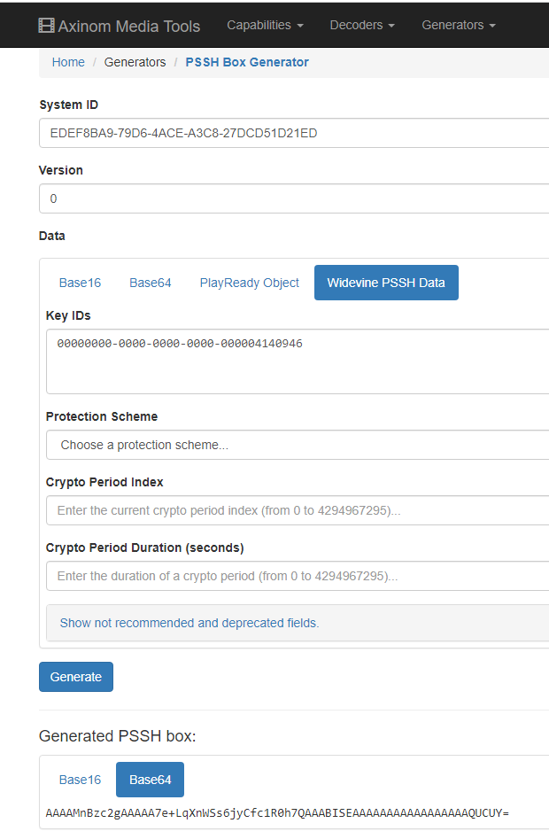The width and height of the screenshot is (549, 831).
Task: View generated PSSH box as Base16
Action: (80, 780)
